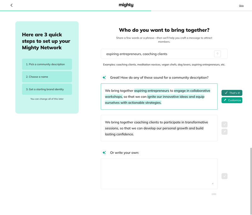252x215 pixels.
Task: Click the mighty logo in the header
Action: [126, 5]
